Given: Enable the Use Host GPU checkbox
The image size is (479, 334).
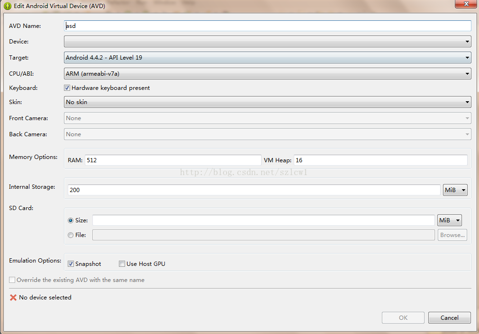Looking at the screenshot, I should (x=122, y=264).
